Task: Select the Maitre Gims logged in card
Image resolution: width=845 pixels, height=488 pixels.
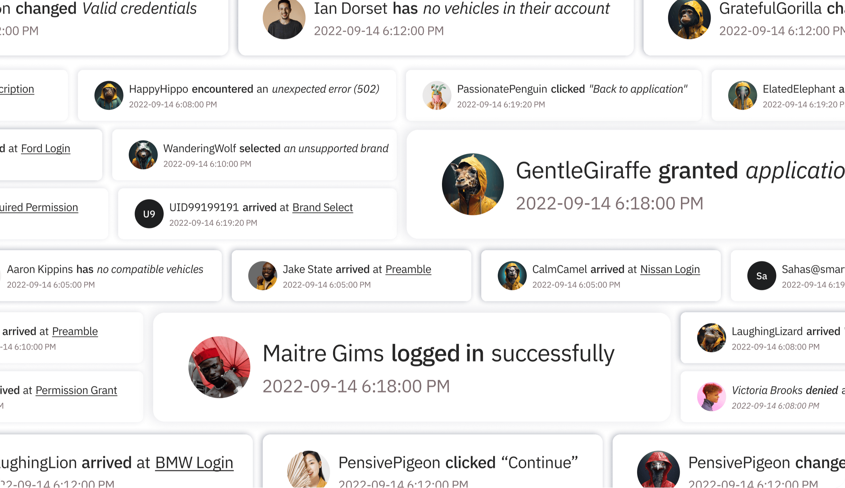Action: pyautogui.click(x=412, y=367)
